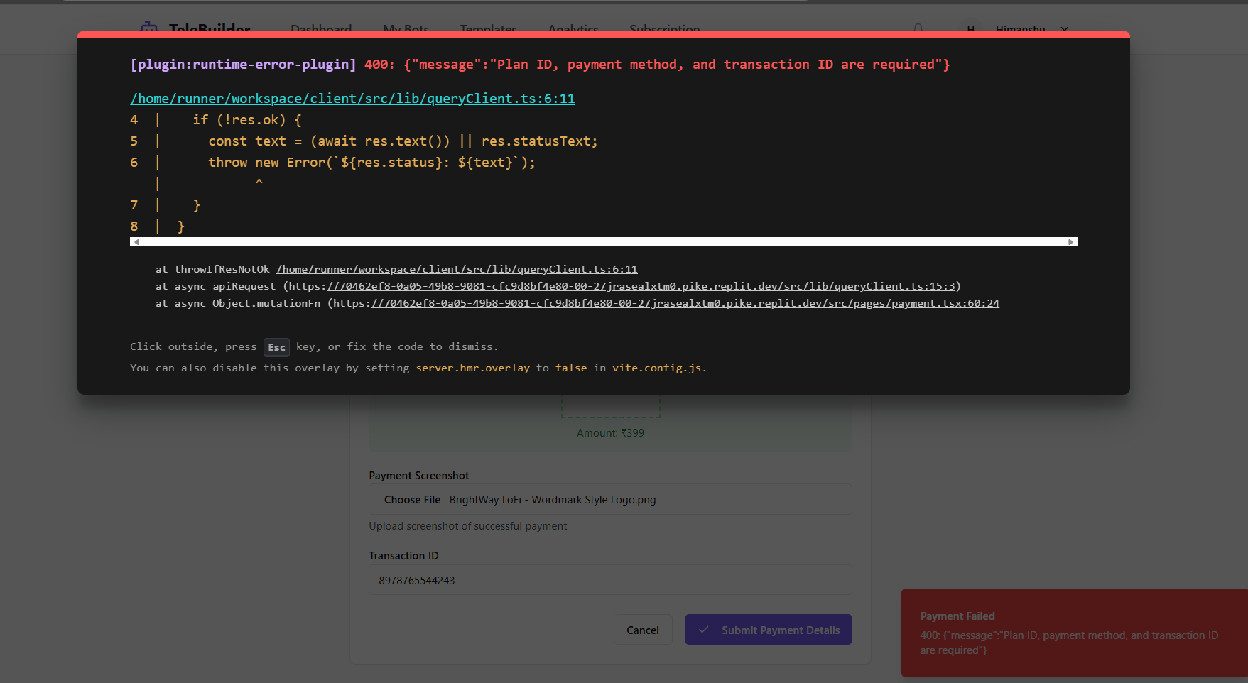Focus the Transaction ID input field
Image resolution: width=1248 pixels, height=683 pixels.
point(610,580)
